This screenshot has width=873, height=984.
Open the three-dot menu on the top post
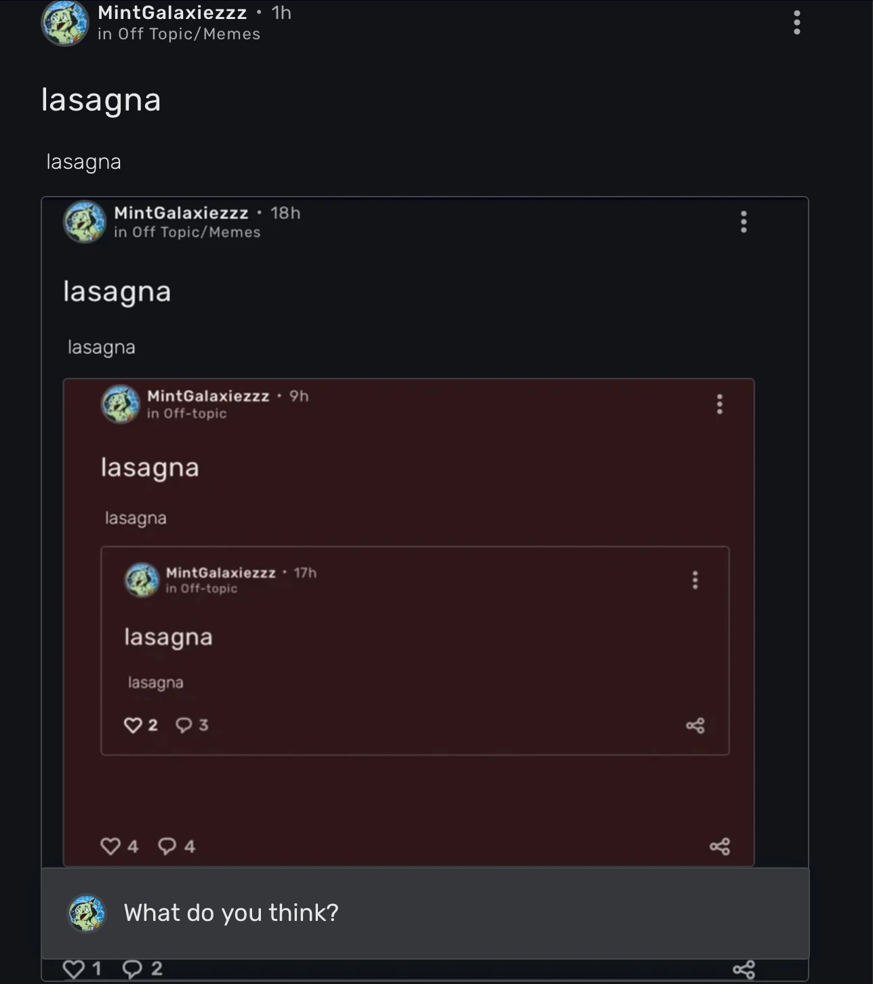tap(797, 22)
